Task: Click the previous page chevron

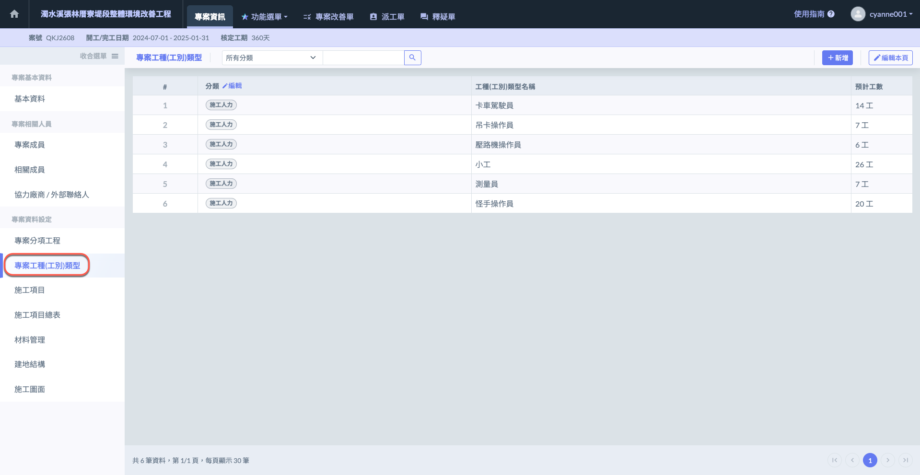Action: tap(852, 460)
